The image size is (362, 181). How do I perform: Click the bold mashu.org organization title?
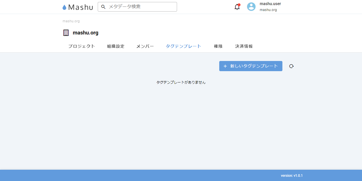(x=86, y=33)
